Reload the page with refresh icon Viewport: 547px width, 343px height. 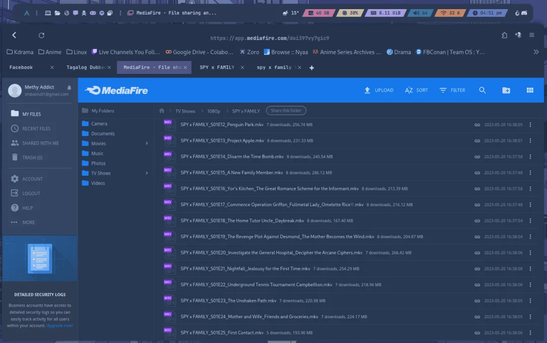click(42, 35)
